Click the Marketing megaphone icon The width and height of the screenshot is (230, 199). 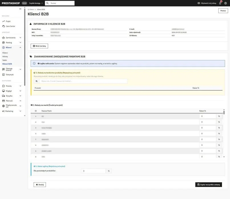pyautogui.click(x=3, y=111)
